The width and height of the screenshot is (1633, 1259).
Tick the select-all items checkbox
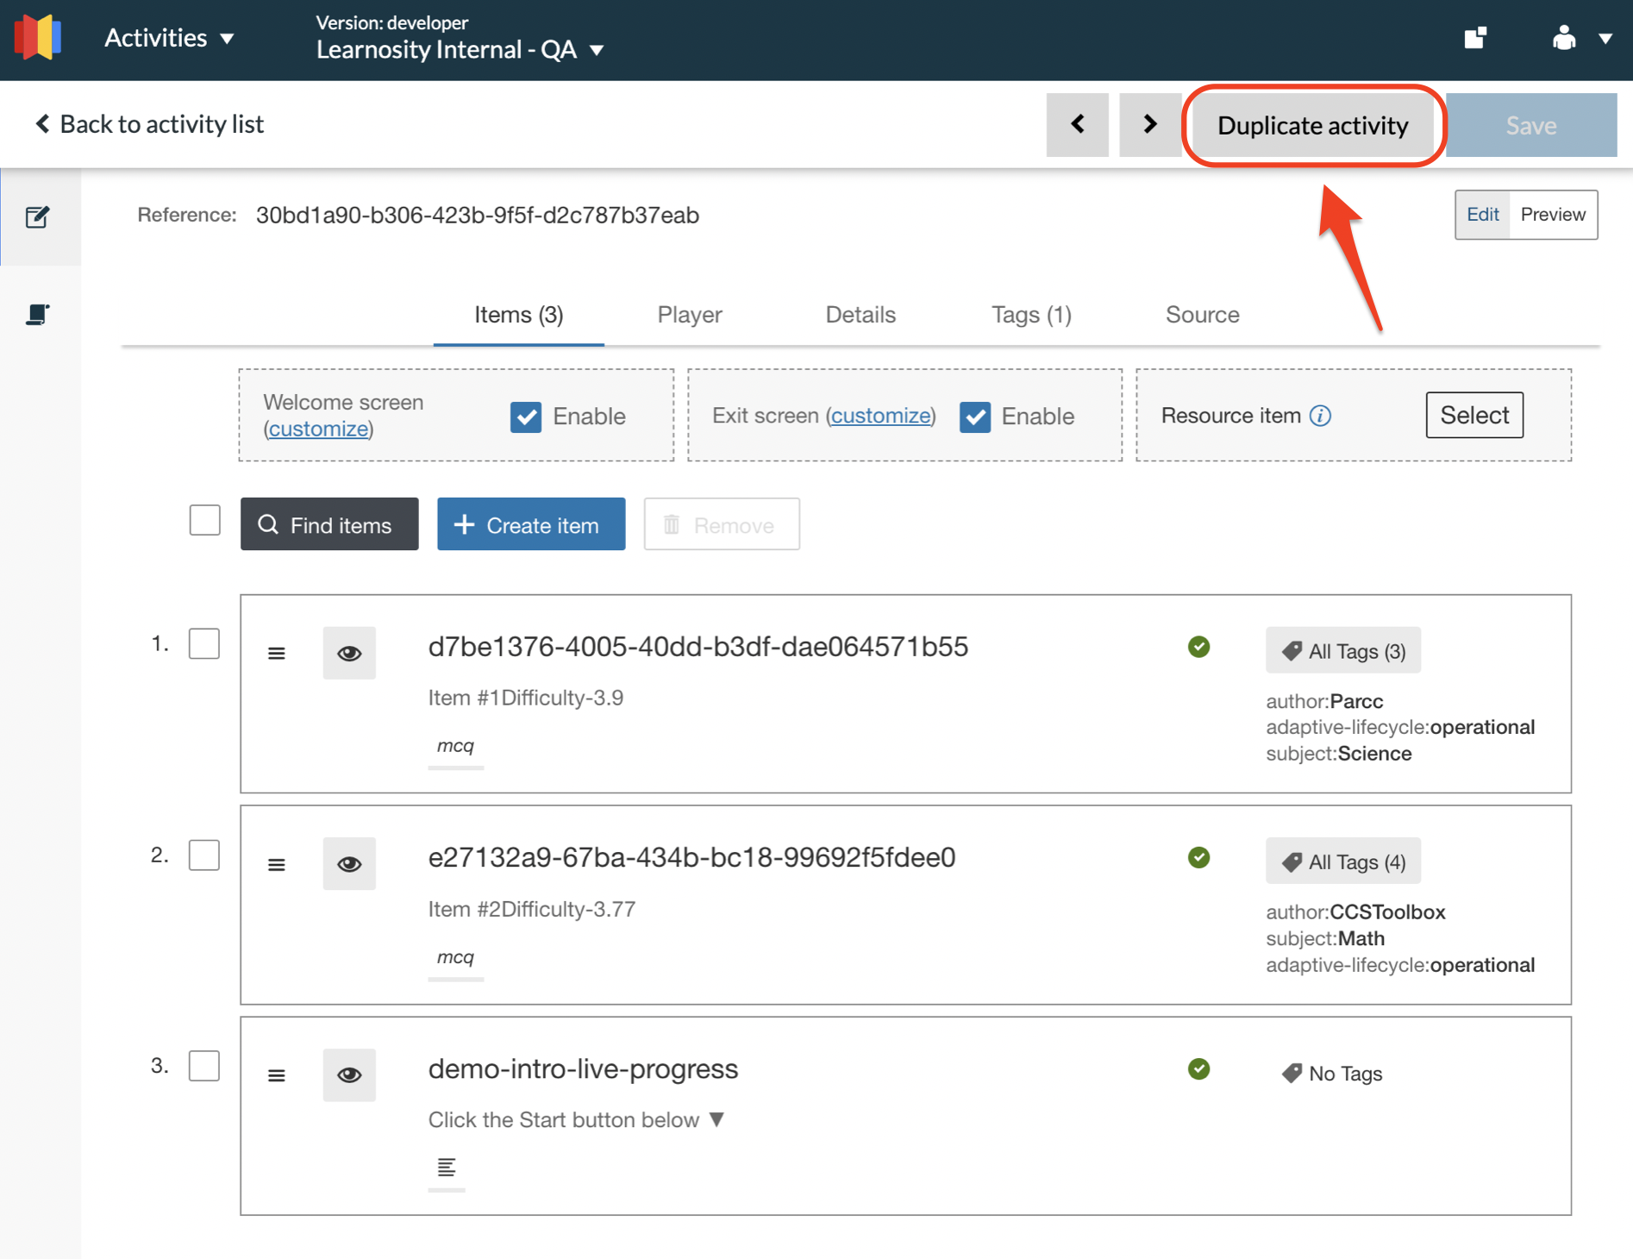tap(205, 520)
